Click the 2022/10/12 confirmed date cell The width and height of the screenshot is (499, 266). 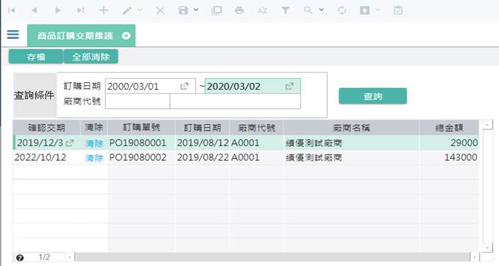[46, 158]
